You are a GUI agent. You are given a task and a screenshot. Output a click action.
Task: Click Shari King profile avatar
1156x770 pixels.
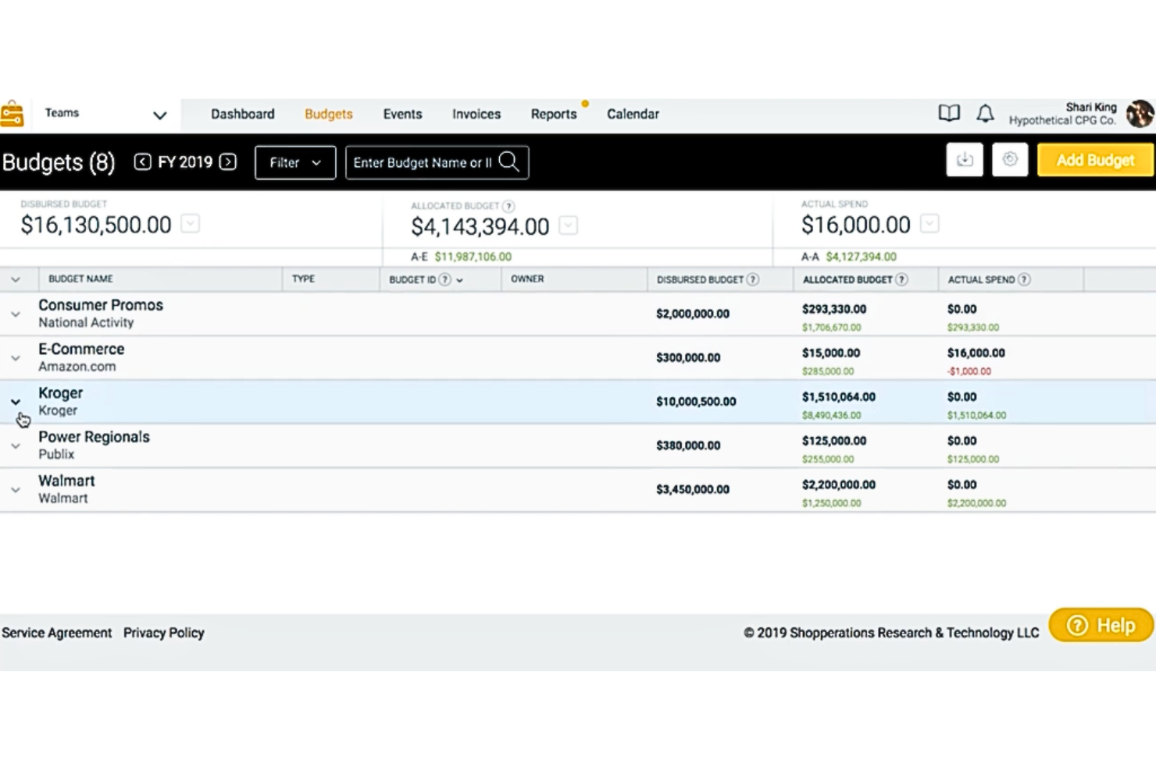(x=1140, y=114)
